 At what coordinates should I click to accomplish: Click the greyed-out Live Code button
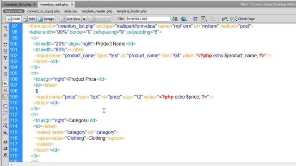tap(99, 19)
